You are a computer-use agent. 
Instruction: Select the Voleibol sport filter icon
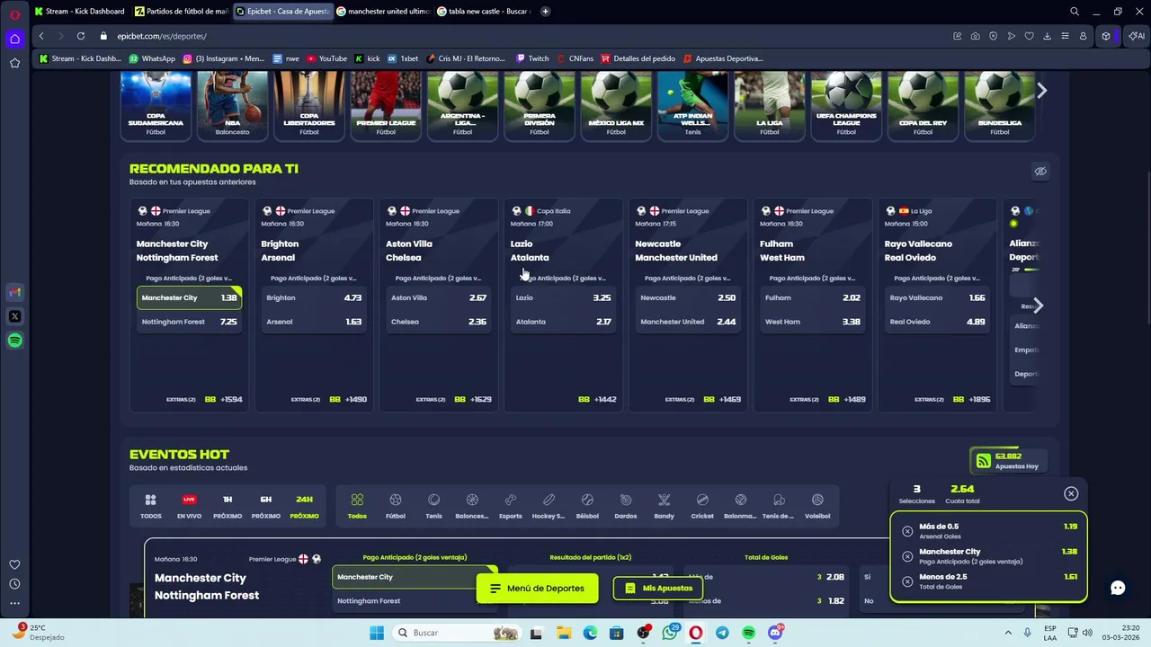point(817,505)
